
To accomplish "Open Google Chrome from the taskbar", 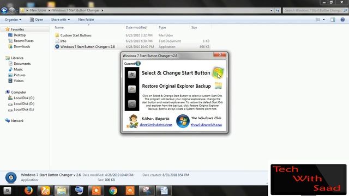I will [113, 191].
